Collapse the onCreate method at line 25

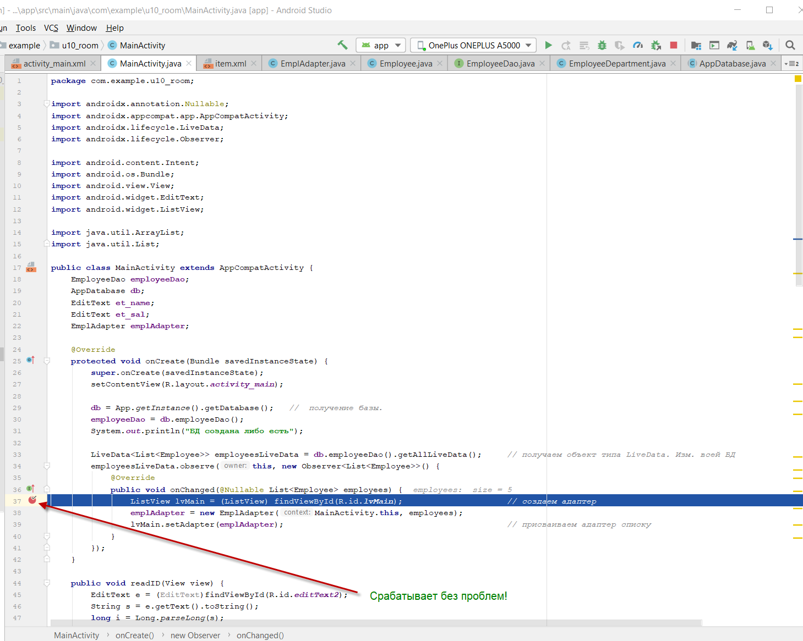tap(47, 361)
